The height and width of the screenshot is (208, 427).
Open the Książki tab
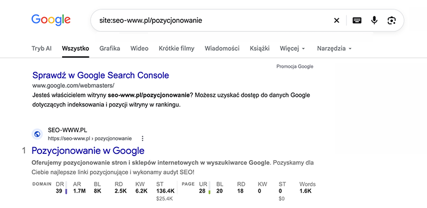(x=260, y=48)
